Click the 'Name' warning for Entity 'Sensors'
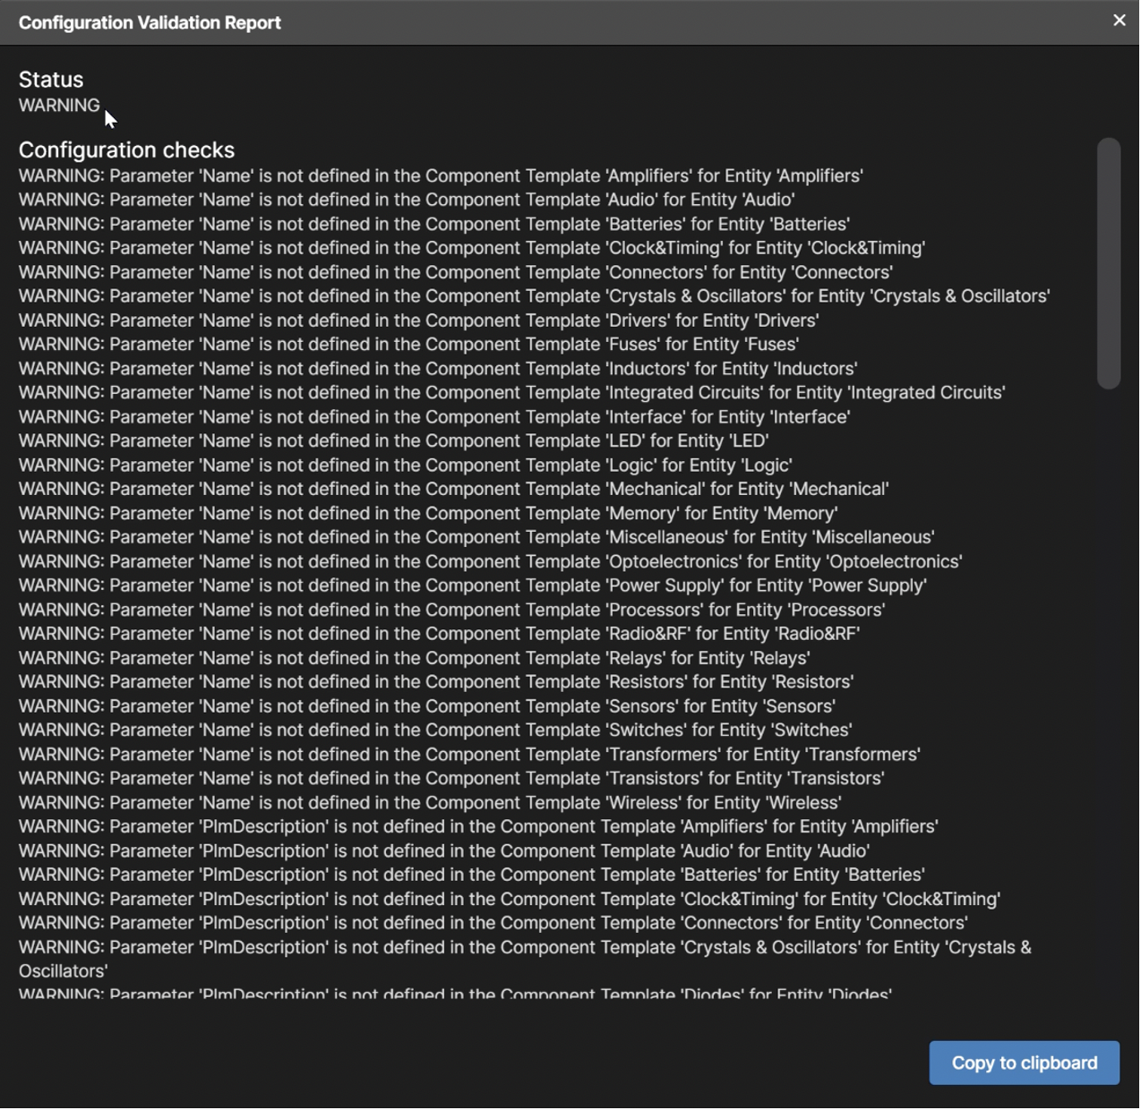Screen dimensions: 1141x1110 tap(428, 706)
